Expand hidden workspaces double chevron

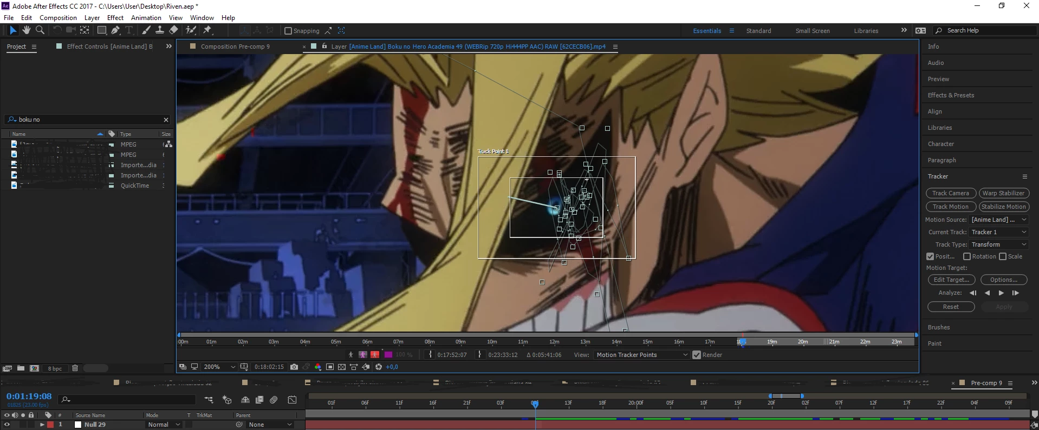[x=904, y=30]
